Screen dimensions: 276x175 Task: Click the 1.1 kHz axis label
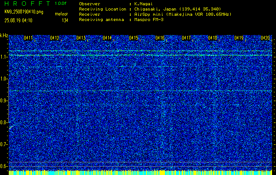coord(4,57)
